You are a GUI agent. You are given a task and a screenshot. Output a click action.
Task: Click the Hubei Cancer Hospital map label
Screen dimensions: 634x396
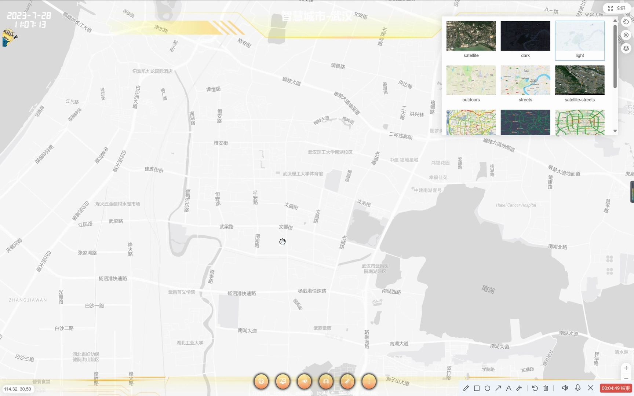coord(516,205)
